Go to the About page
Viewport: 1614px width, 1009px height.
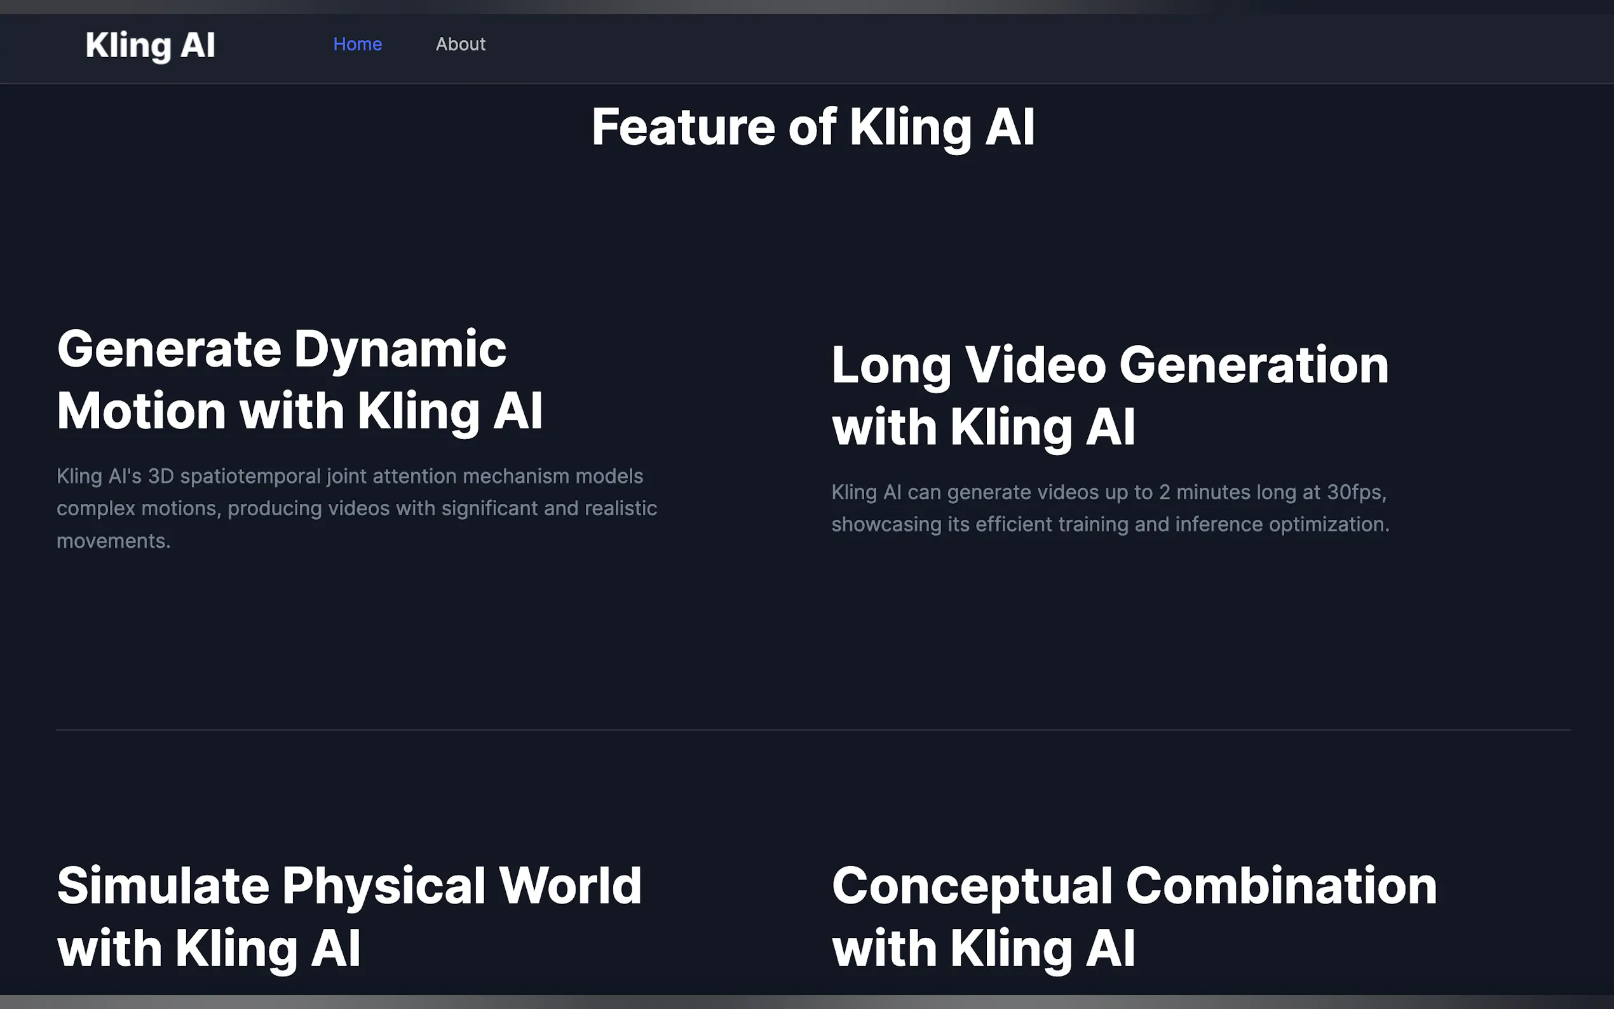pos(461,44)
